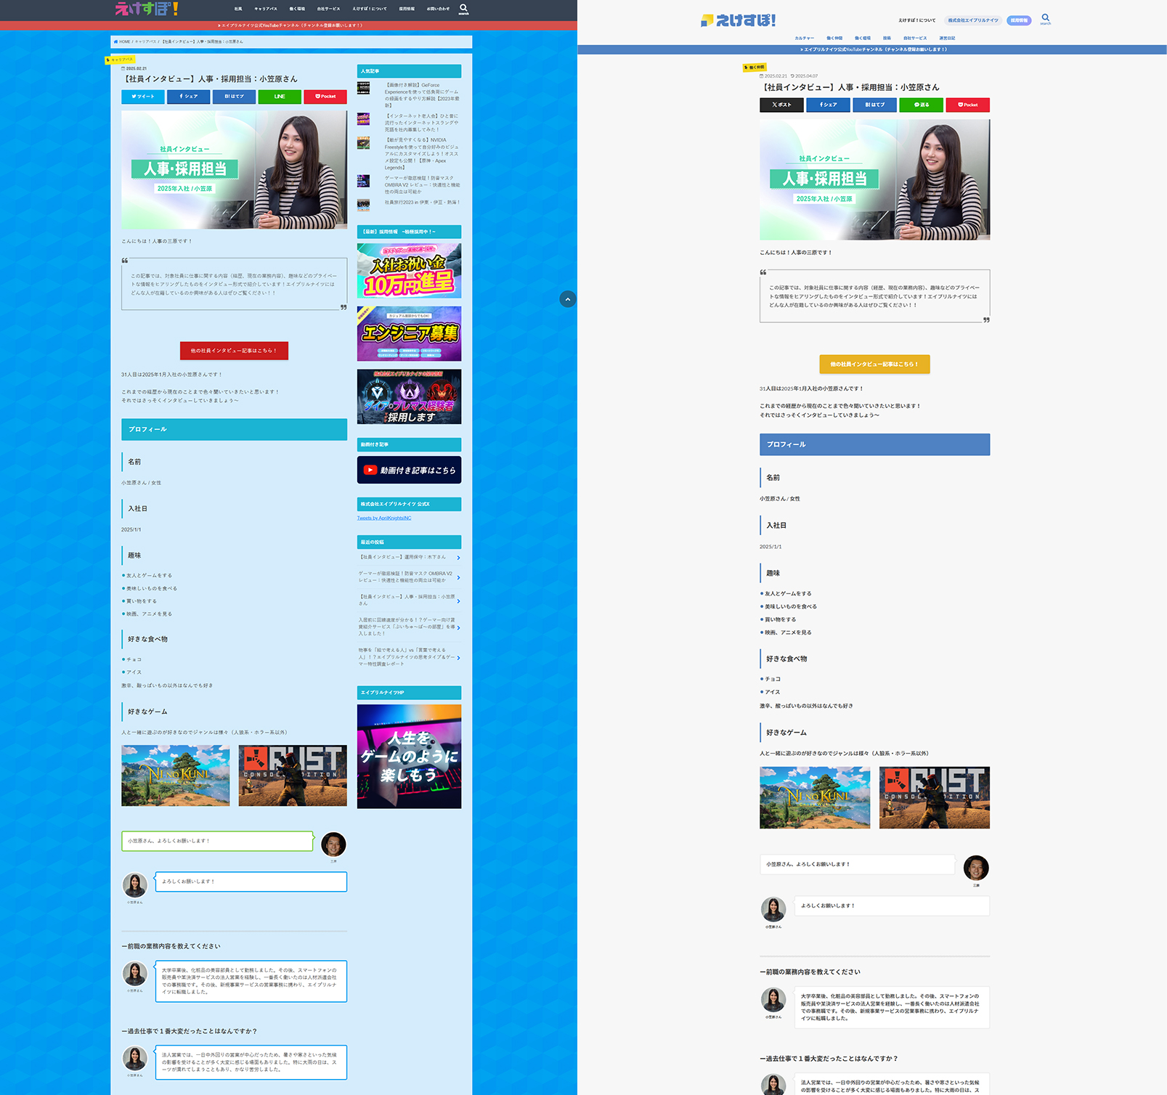Open the エンジニア募集 recruitment banner
Image resolution: width=1167 pixels, height=1095 pixels.
[409, 334]
